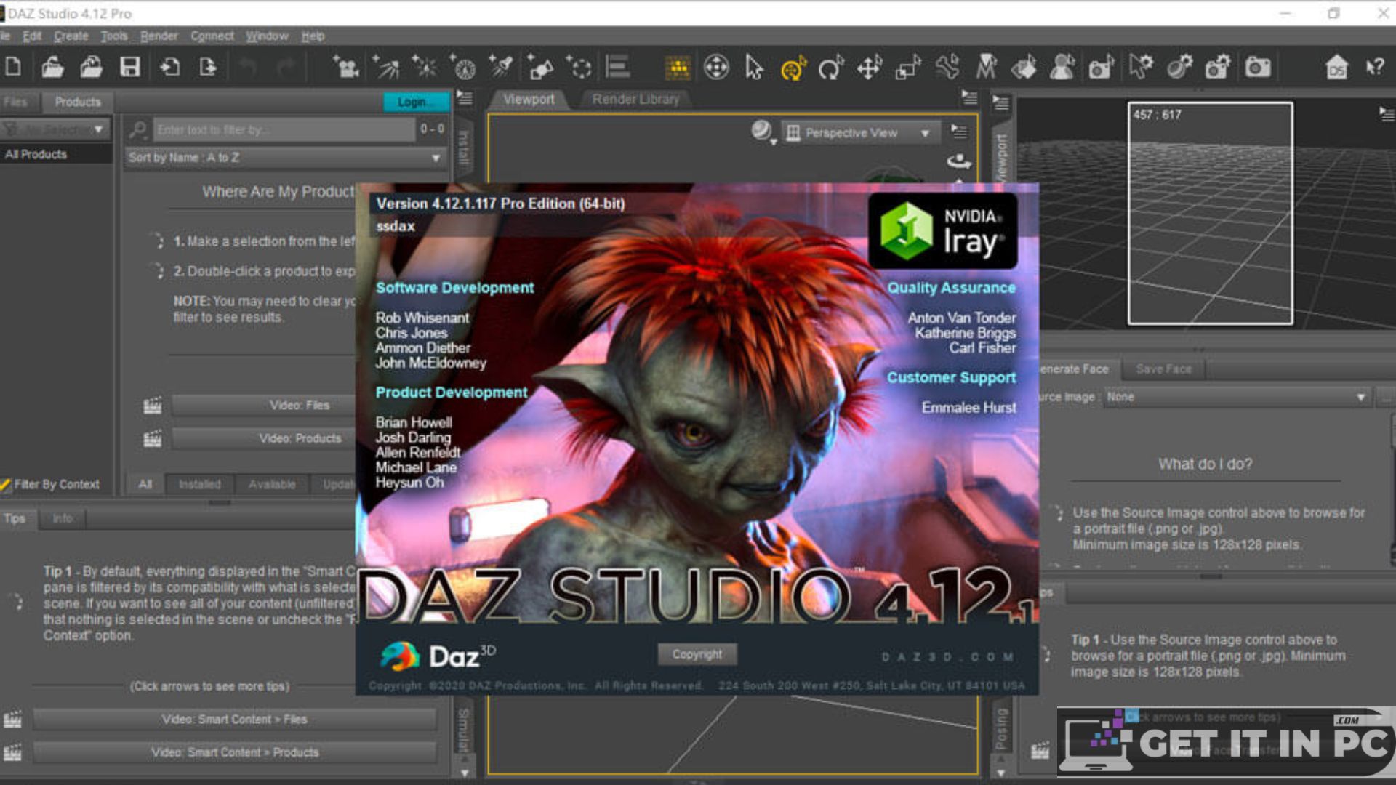Click Video: Smart Content > Files button
Image resolution: width=1396 pixels, height=785 pixels.
click(x=235, y=720)
